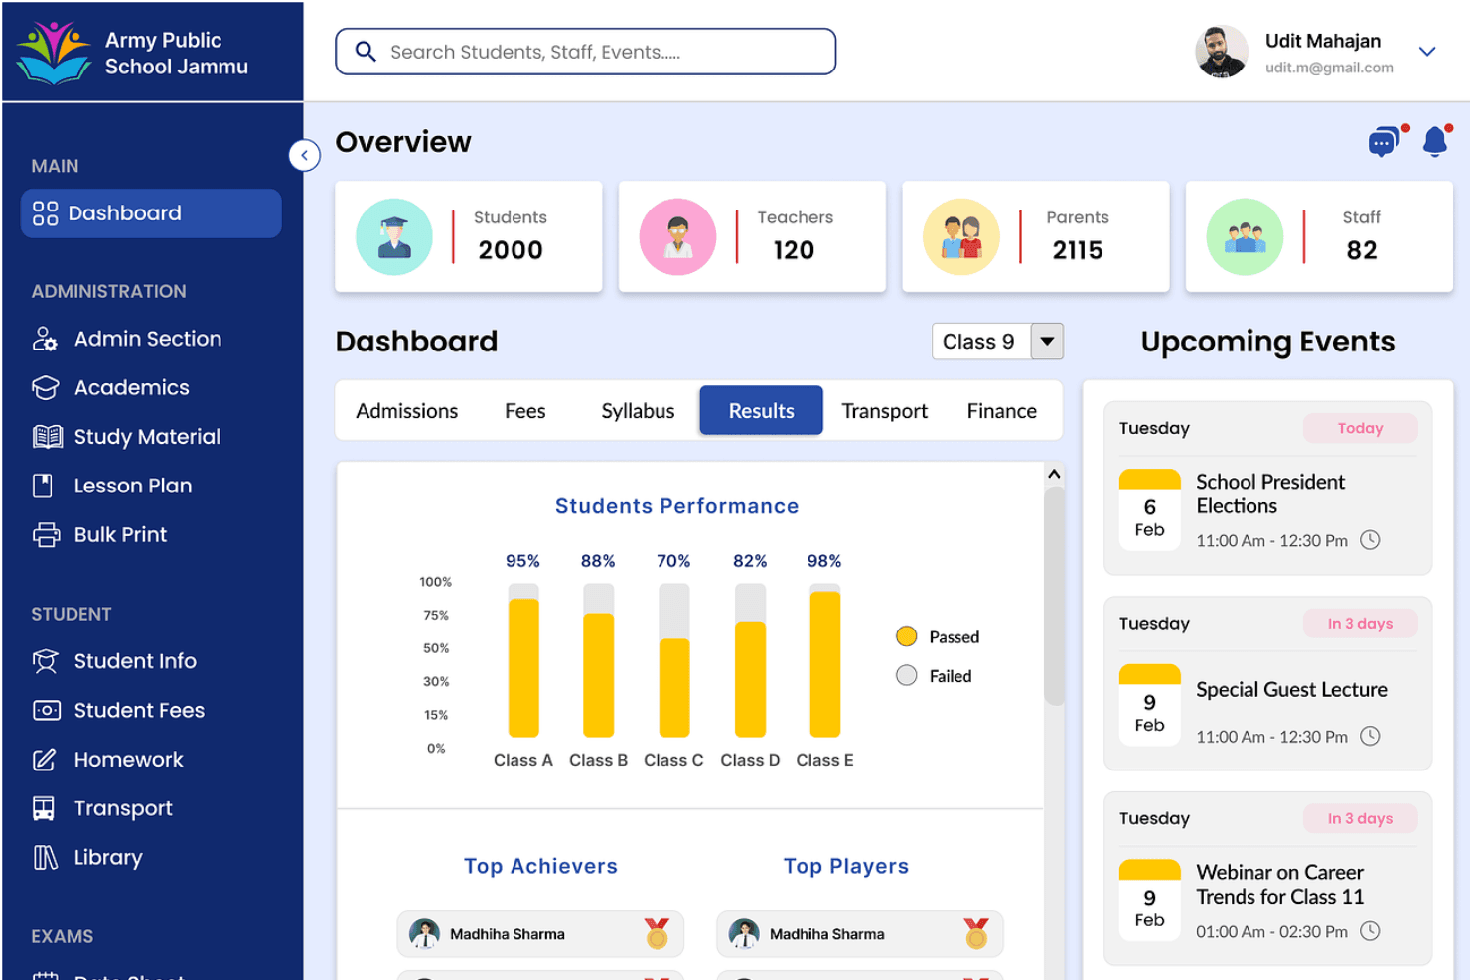Viewport: 1470px width, 980px height.
Task: Click the 6 Feb calendar date tile
Action: 1150,509
